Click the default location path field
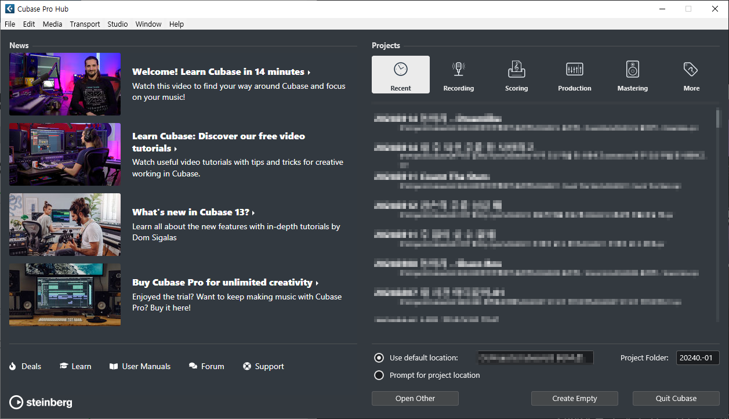This screenshot has width=729, height=419. coord(535,357)
